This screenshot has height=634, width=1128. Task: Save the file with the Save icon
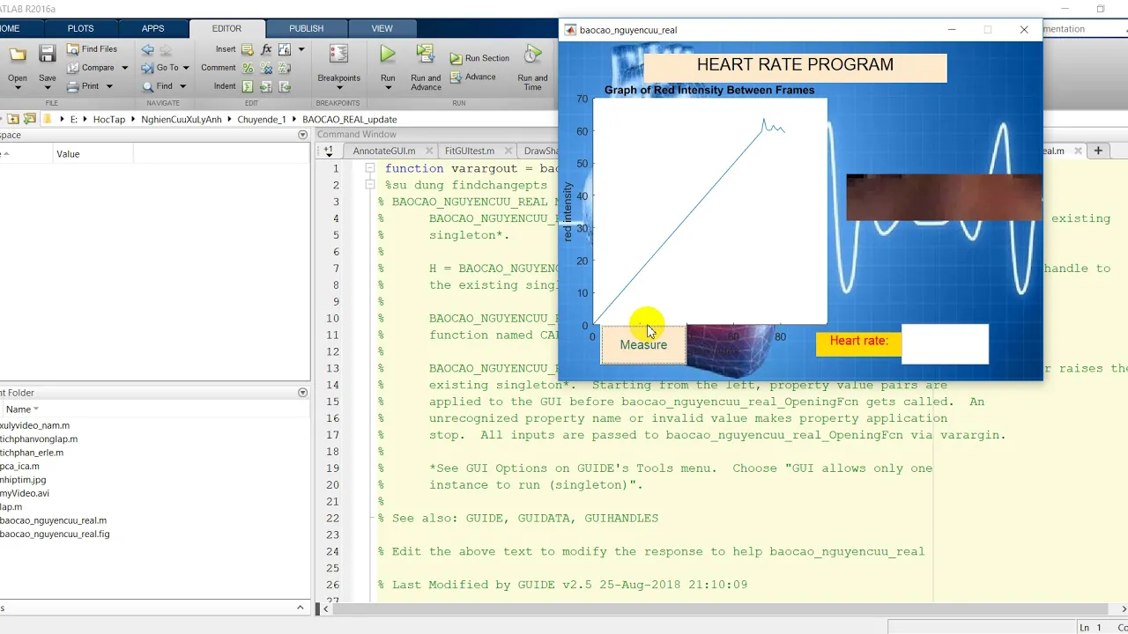tap(48, 55)
